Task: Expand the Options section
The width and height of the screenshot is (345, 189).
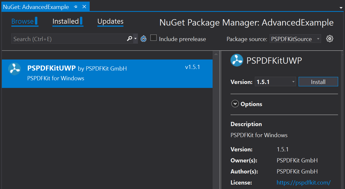Action: (x=235, y=104)
